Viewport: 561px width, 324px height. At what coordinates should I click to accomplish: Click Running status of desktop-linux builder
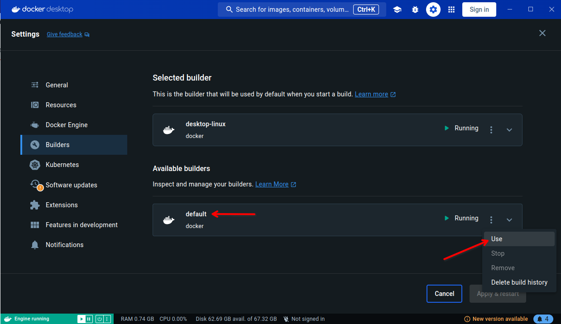coord(461,128)
